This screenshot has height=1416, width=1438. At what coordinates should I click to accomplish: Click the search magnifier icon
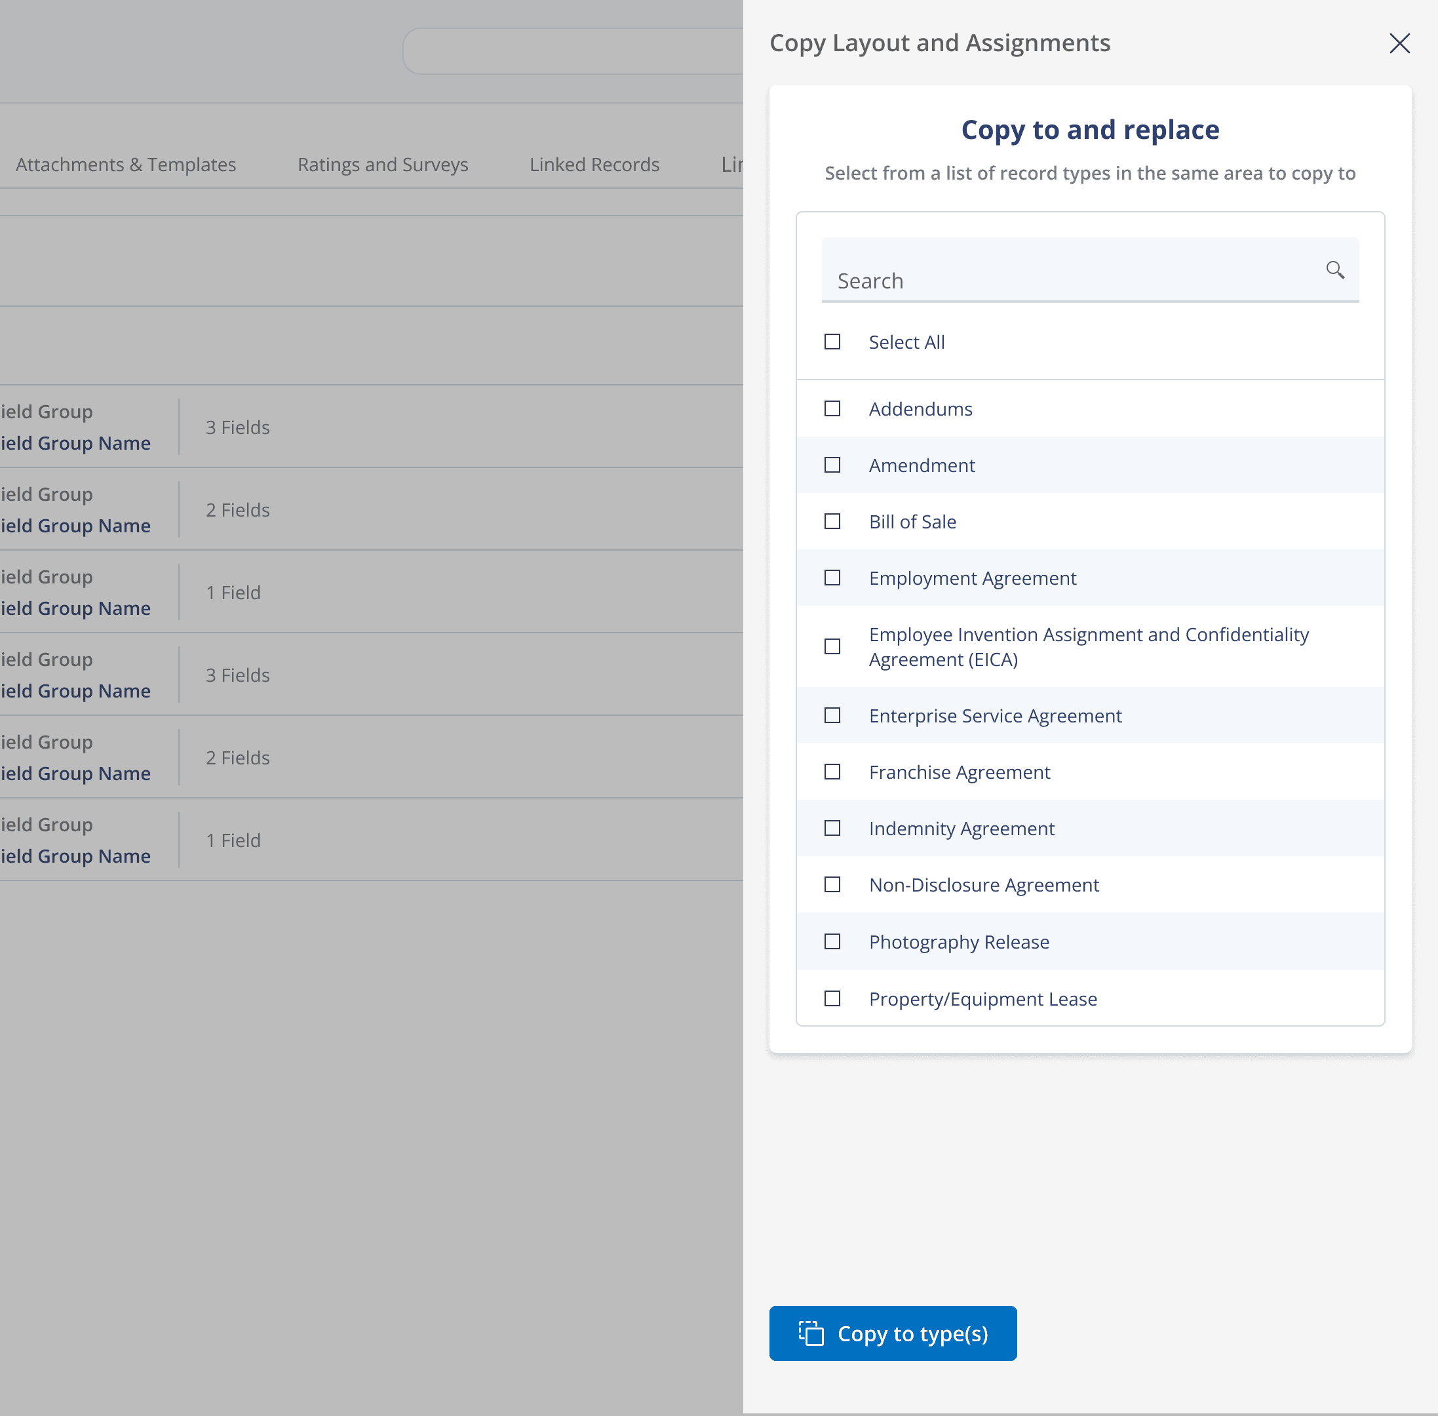(x=1334, y=270)
